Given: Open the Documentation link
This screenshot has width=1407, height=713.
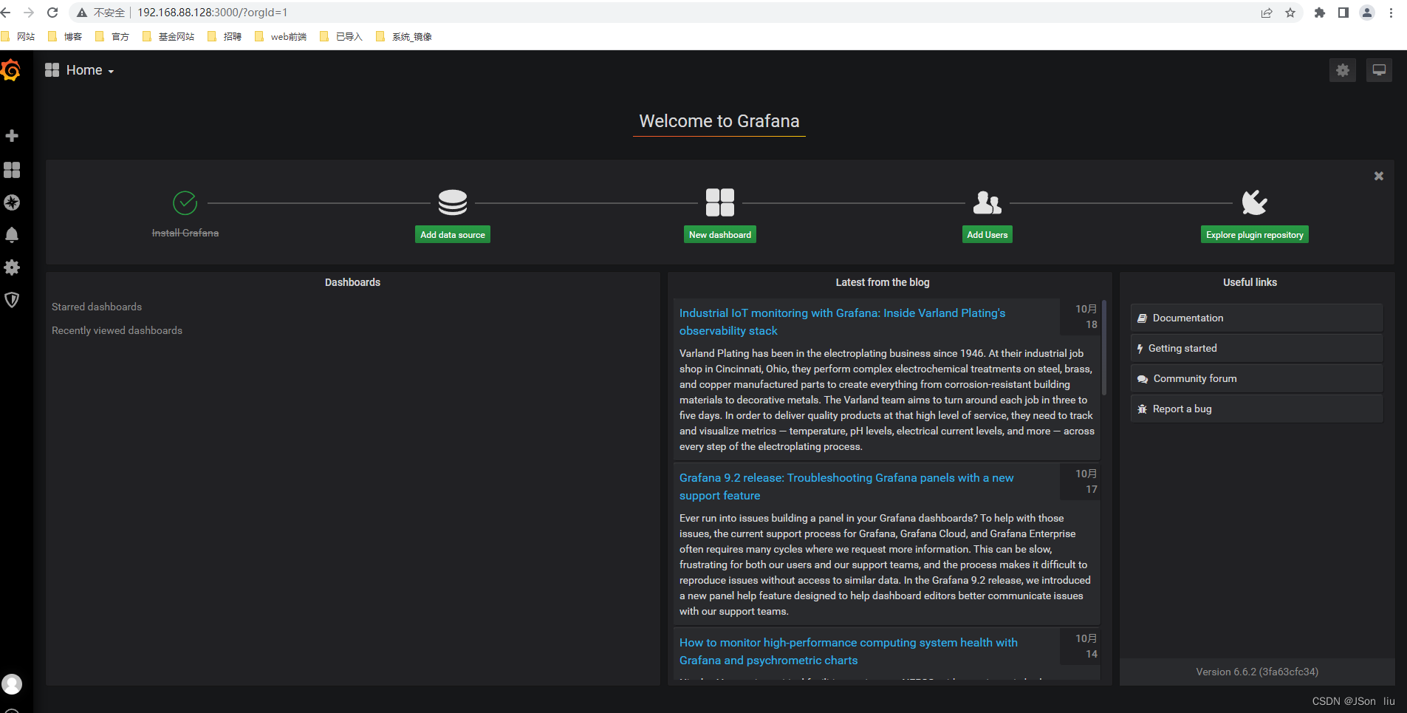Looking at the screenshot, I should [1256, 318].
